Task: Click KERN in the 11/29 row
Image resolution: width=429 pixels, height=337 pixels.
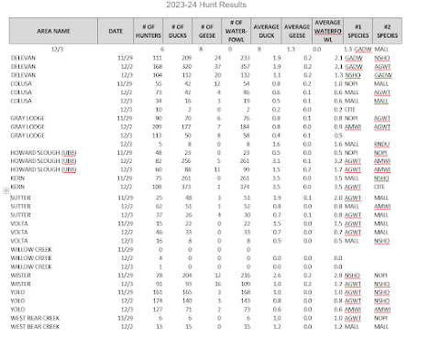Action: pos(17,178)
